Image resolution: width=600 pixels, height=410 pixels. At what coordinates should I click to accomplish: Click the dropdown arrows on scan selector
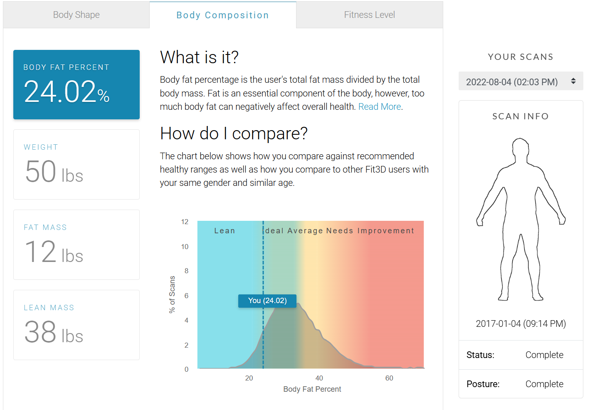point(573,81)
